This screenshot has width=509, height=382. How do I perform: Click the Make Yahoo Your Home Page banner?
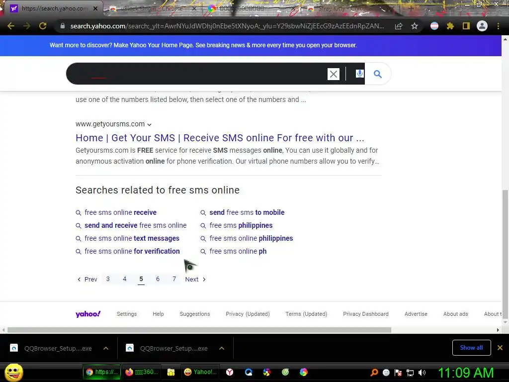tap(203, 45)
